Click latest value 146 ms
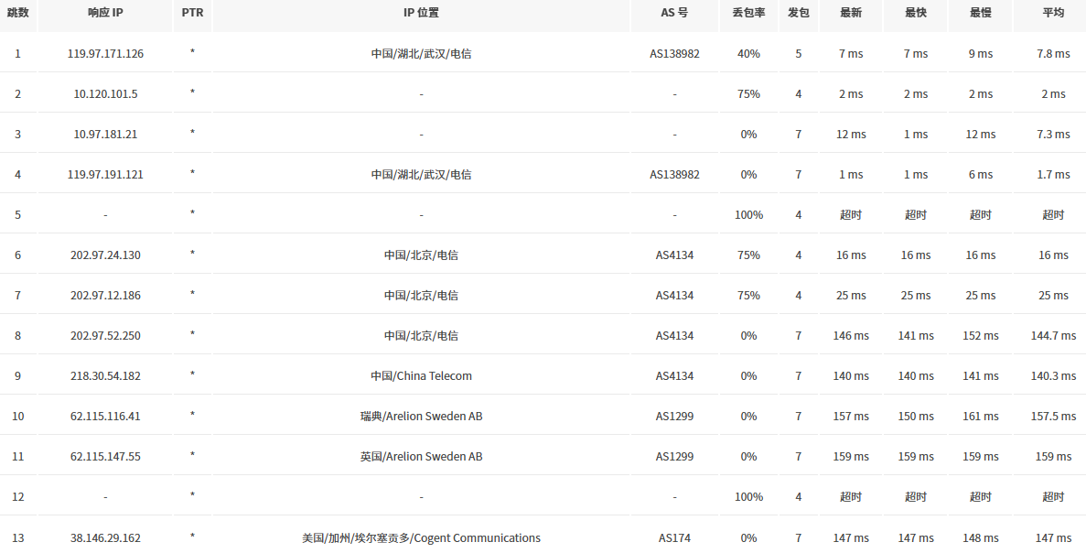Image resolution: width=1086 pixels, height=553 pixels. 851,335
